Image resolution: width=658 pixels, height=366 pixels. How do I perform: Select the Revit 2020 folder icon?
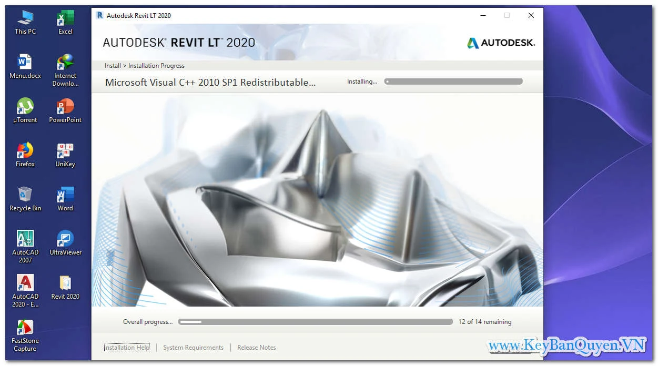(x=65, y=287)
